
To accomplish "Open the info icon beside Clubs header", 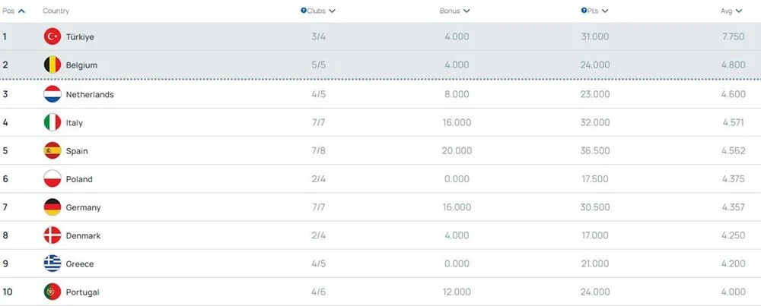I will click(304, 11).
